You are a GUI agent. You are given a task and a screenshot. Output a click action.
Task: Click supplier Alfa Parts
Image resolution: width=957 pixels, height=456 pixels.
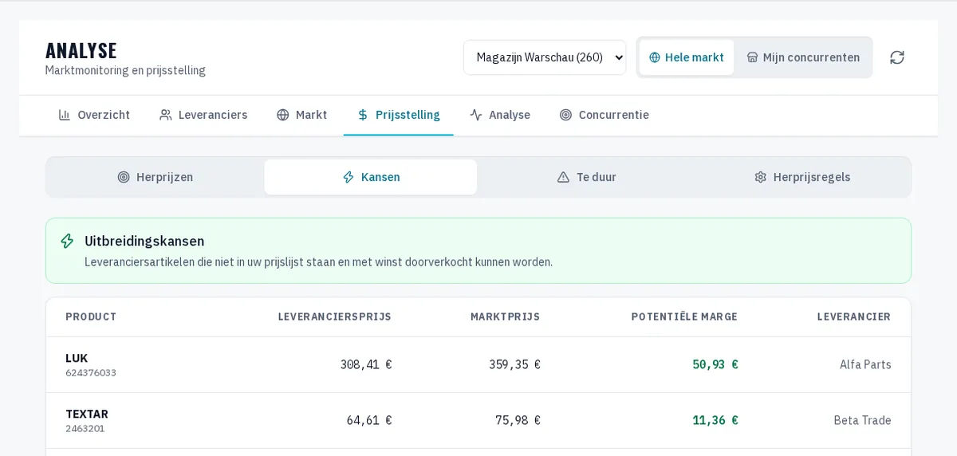click(865, 364)
